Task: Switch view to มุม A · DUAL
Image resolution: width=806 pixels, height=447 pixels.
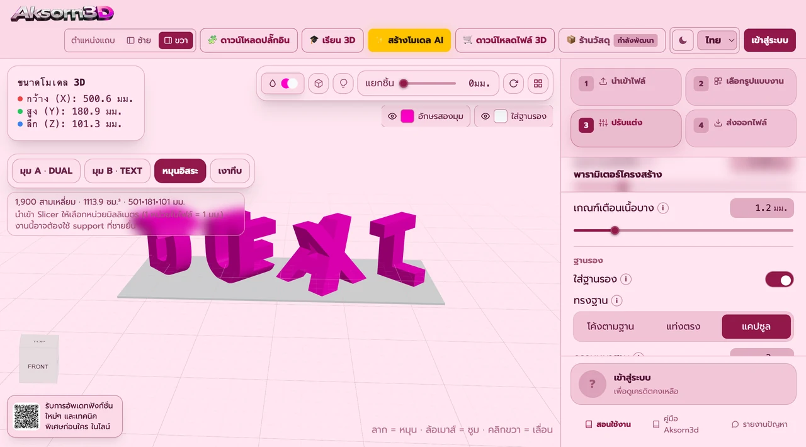Action: point(46,171)
